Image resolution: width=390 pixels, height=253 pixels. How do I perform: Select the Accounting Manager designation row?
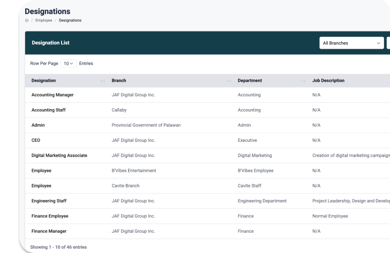tap(52, 95)
